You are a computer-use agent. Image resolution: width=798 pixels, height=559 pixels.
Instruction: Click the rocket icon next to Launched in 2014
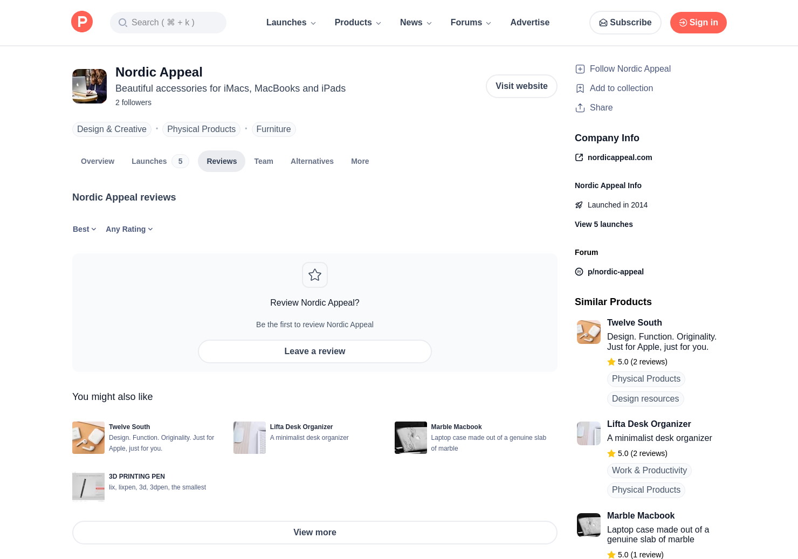pos(579,205)
